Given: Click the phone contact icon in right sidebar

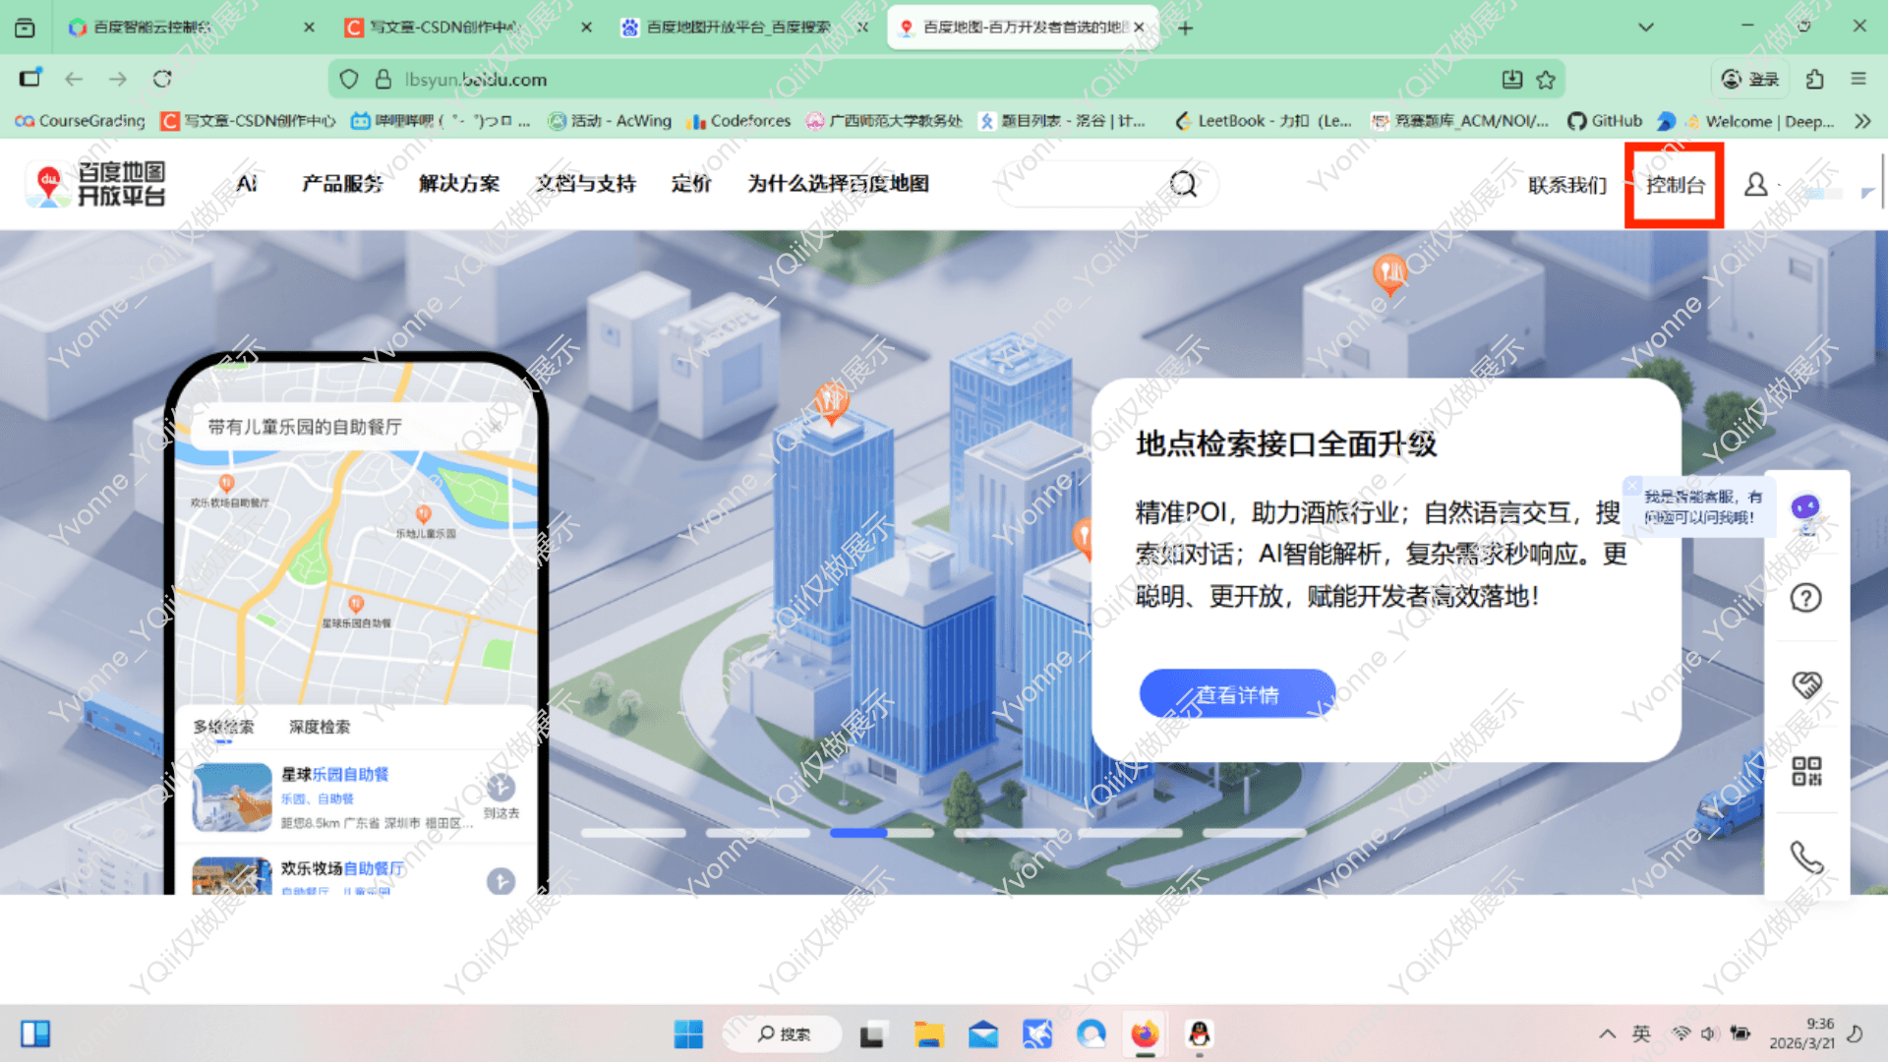Looking at the screenshot, I should click(x=1806, y=856).
